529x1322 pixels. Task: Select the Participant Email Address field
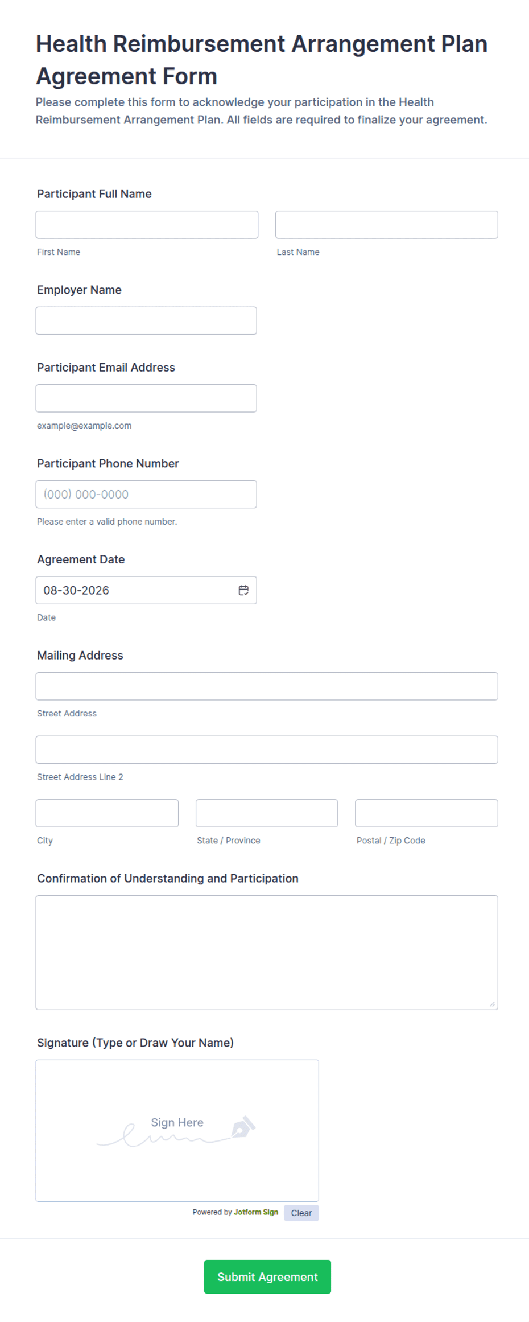click(146, 398)
